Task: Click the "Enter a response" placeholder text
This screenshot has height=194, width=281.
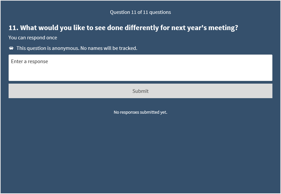Action: (x=29, y=61)
